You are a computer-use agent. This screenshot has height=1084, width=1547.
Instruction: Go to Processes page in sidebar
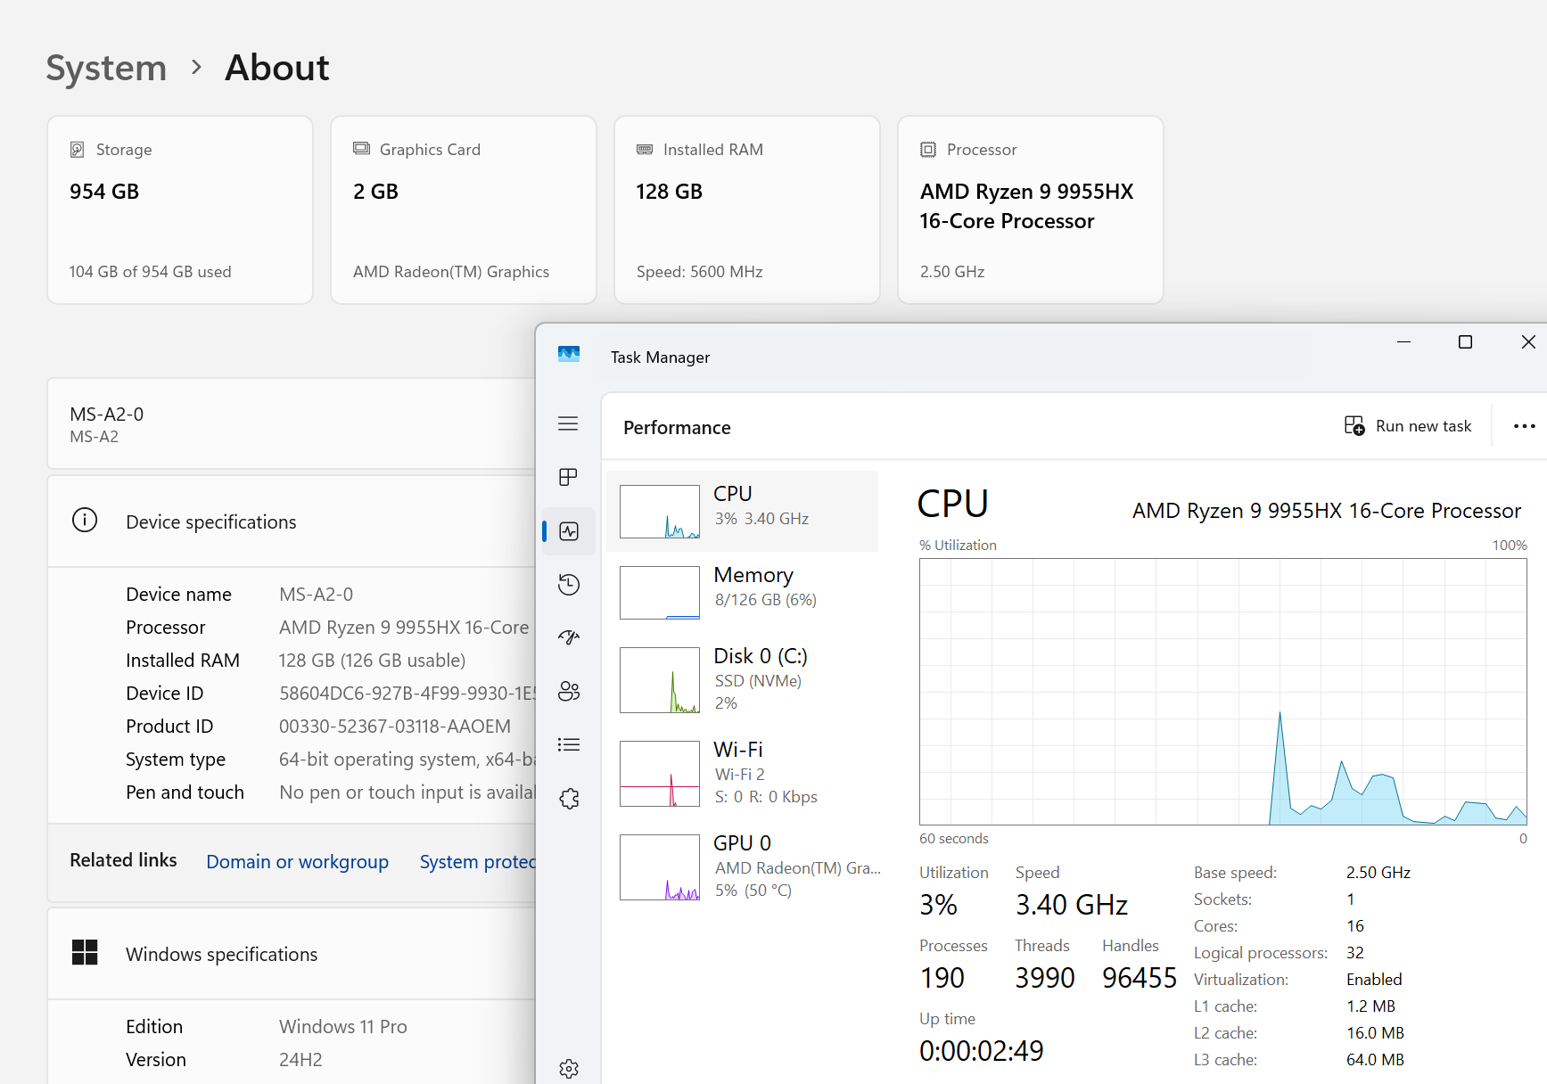pos(568,477)
